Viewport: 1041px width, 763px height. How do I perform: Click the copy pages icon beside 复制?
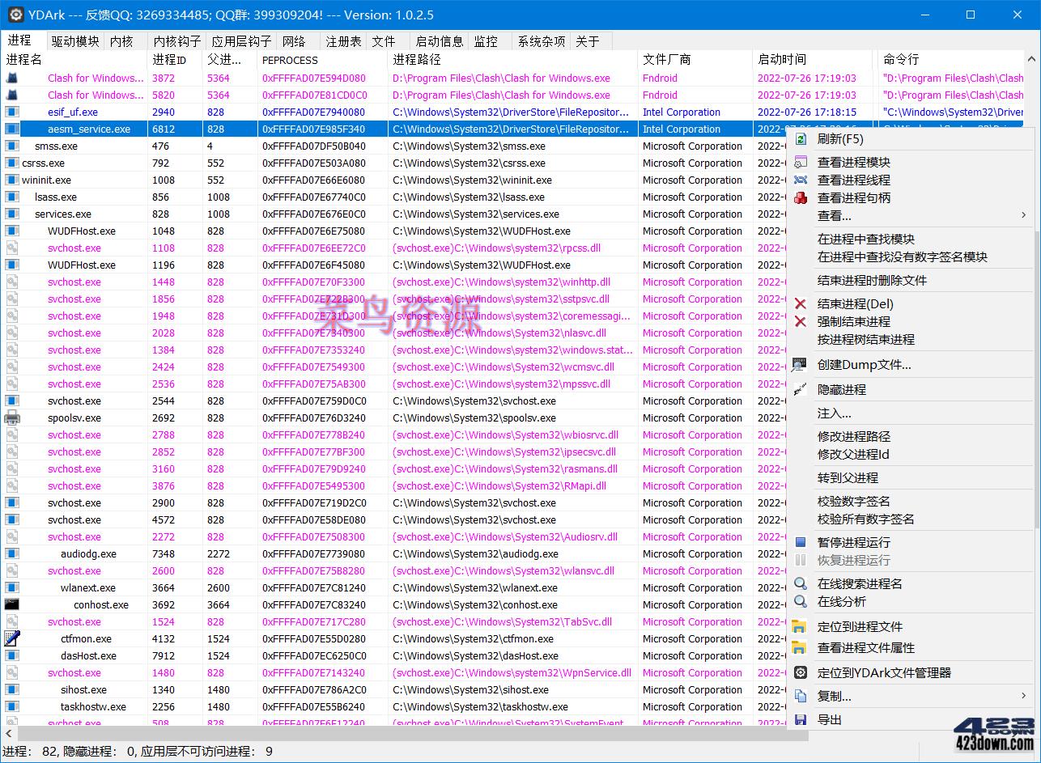[801, 695]
